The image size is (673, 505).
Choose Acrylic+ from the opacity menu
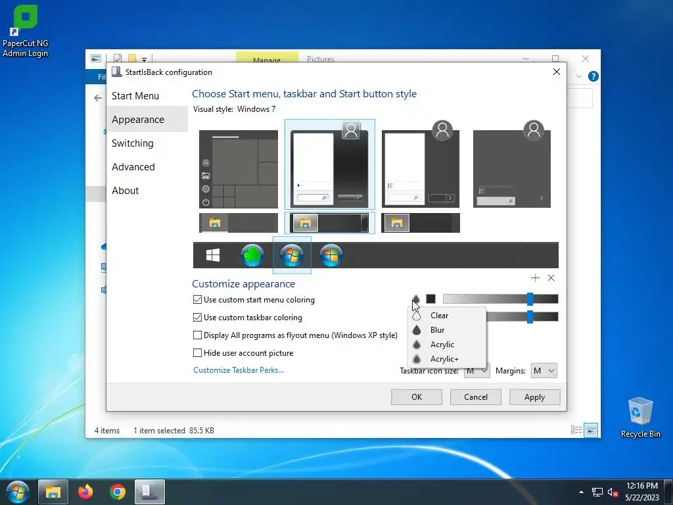pyautogui.click(x=447, y=359)
